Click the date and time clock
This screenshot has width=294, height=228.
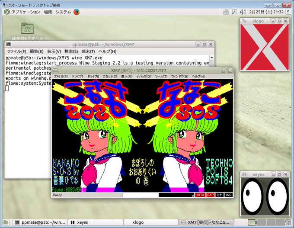click(x=266, y=12)
